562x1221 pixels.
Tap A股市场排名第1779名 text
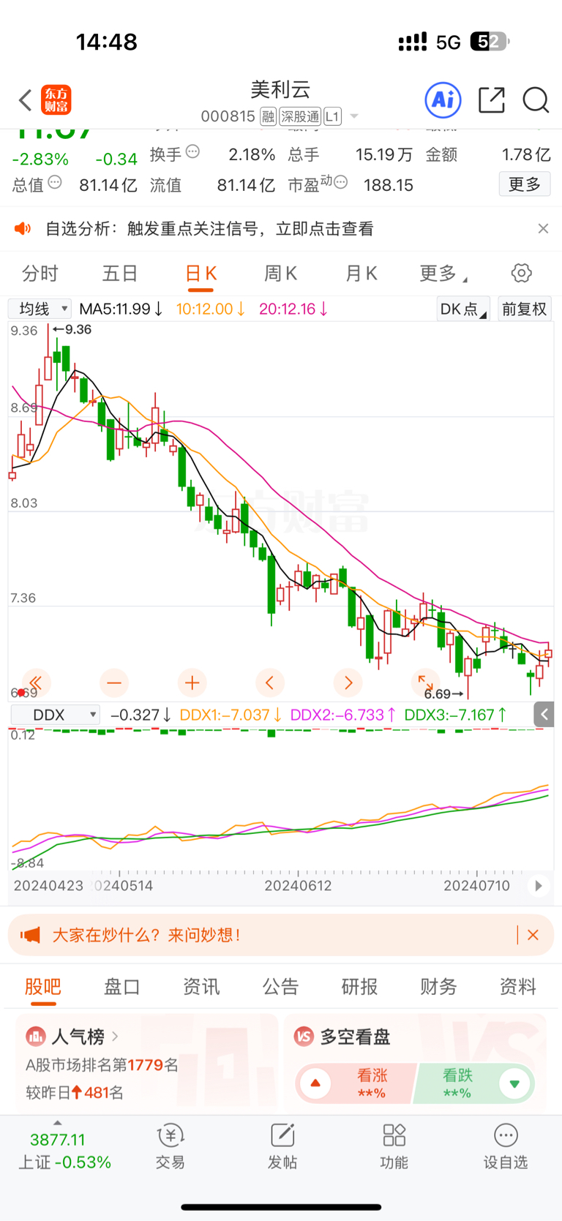pyautogui.click(x=102, y=1065)
